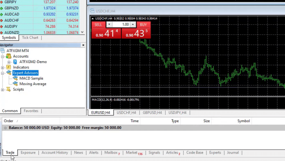Increase the trade volume with up arrow
Image resolution: width=285 pixels, height=161 pixels.
coord(133,25)
